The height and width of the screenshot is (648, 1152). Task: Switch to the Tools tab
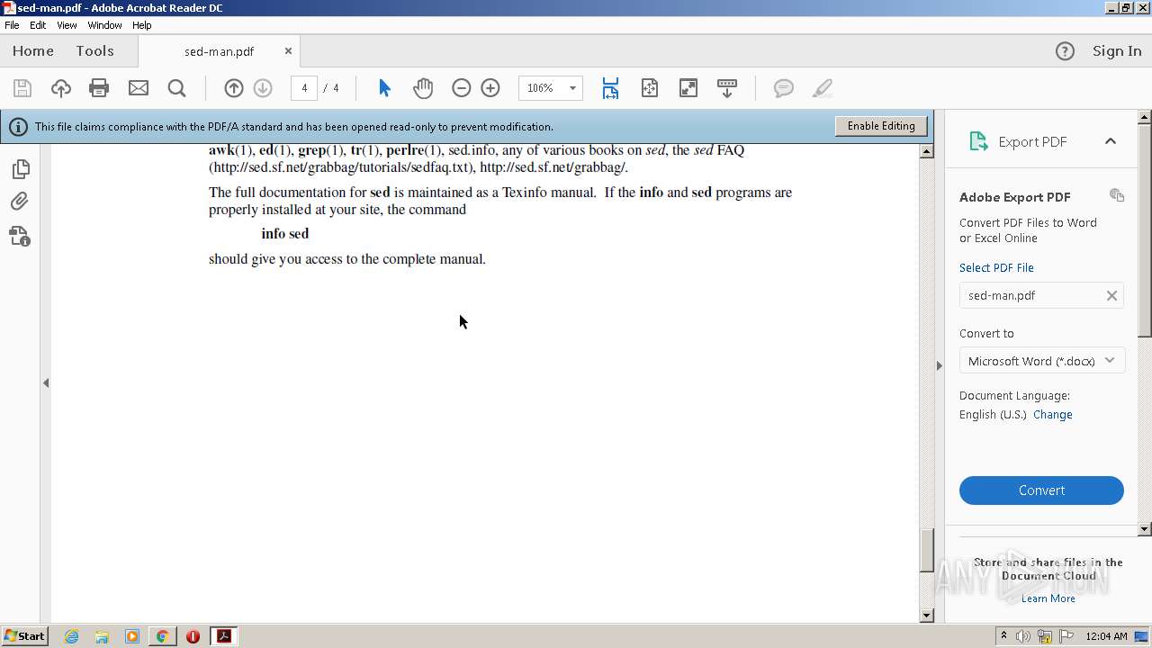94,51
